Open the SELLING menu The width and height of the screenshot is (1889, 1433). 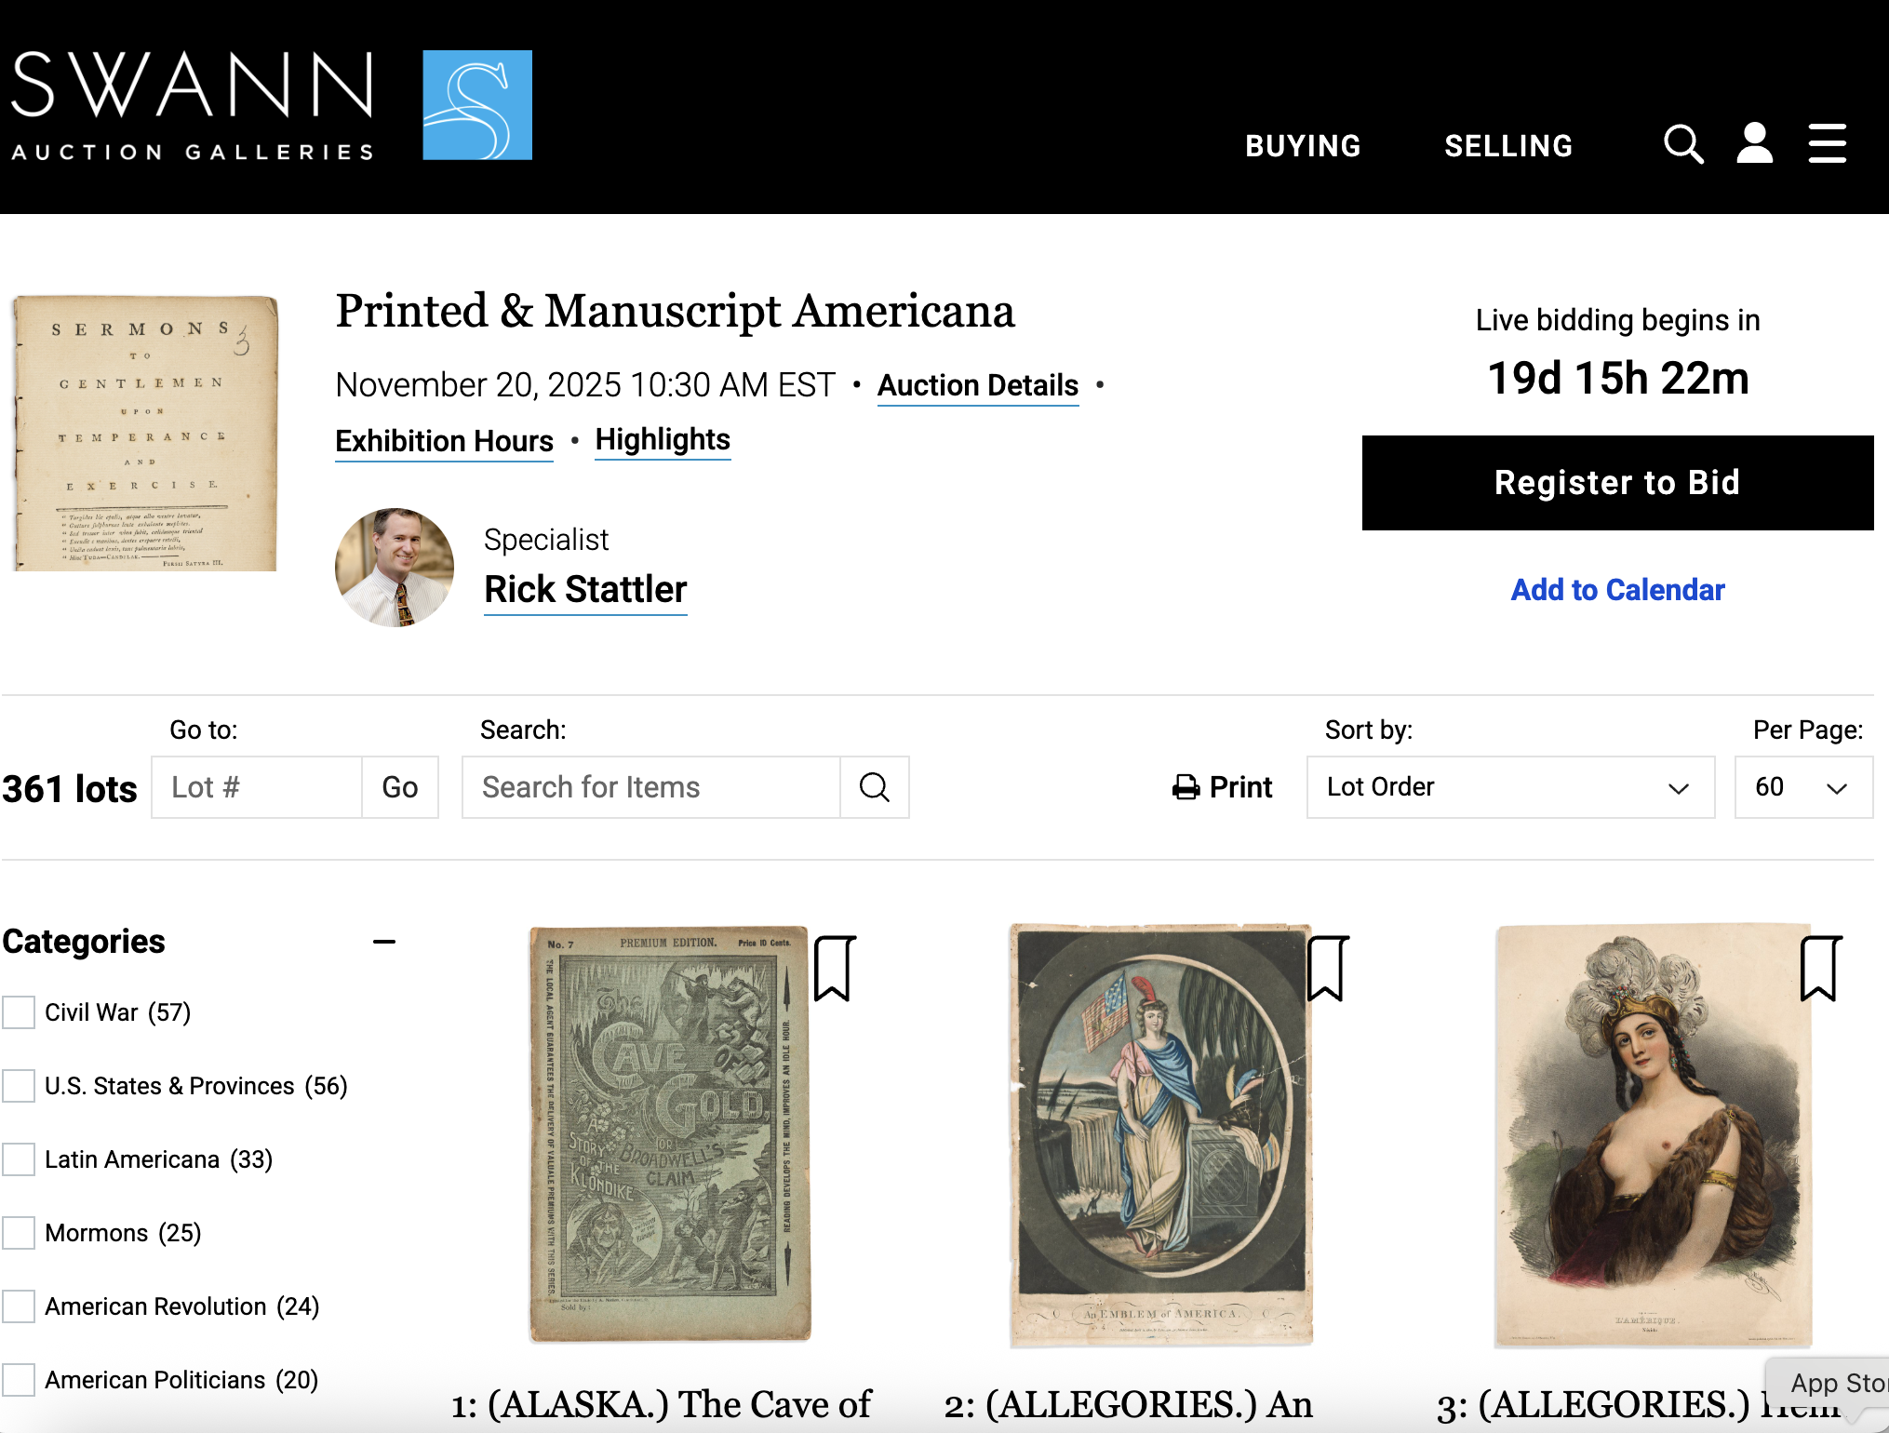point(1508,146)
